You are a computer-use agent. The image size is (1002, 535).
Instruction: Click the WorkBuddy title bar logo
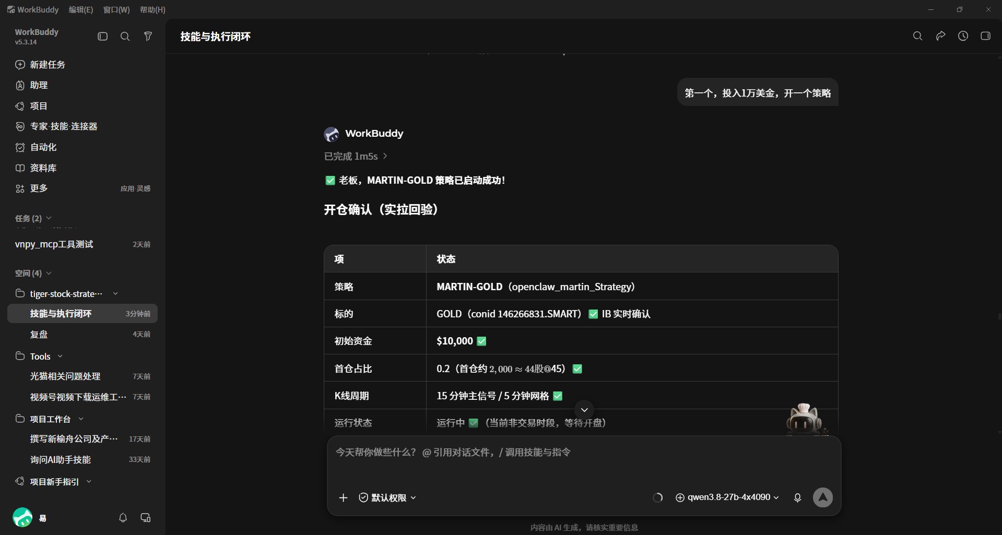click(11, 9)
